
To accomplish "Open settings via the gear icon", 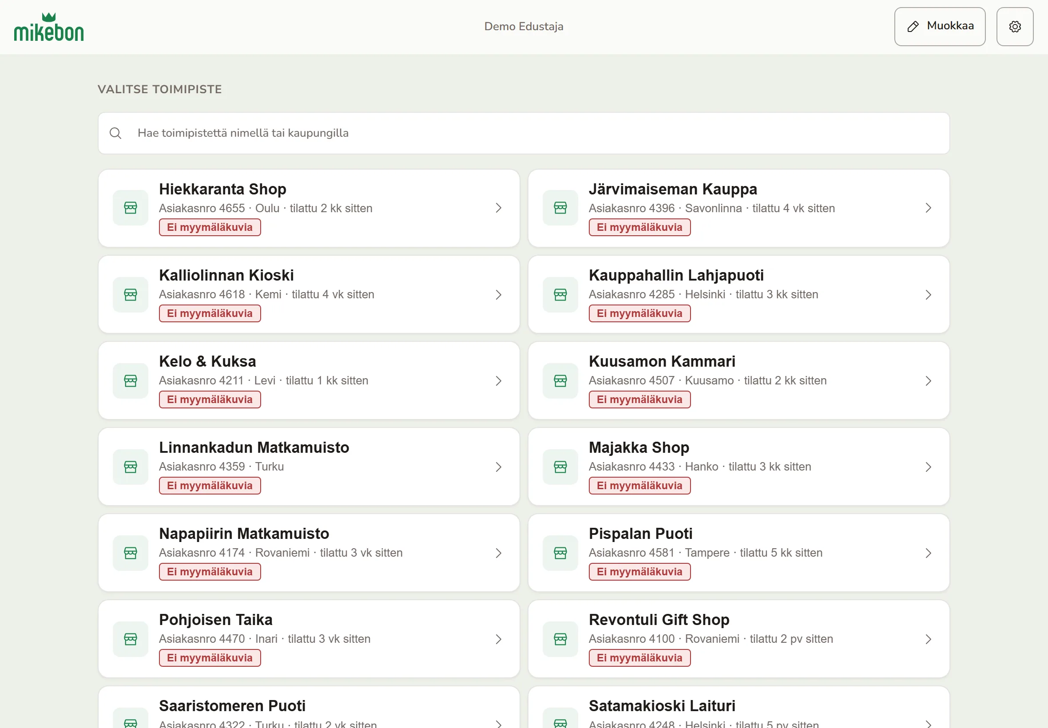I will (1015, 27).
